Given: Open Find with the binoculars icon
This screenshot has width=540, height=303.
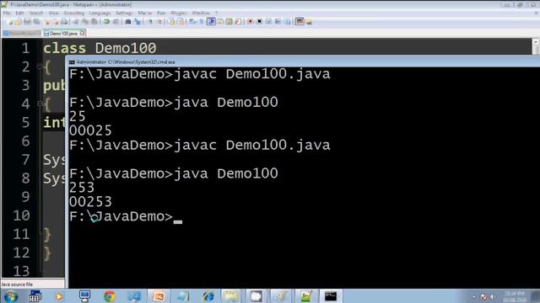Looking at the screenshot, I should [127, 22].
